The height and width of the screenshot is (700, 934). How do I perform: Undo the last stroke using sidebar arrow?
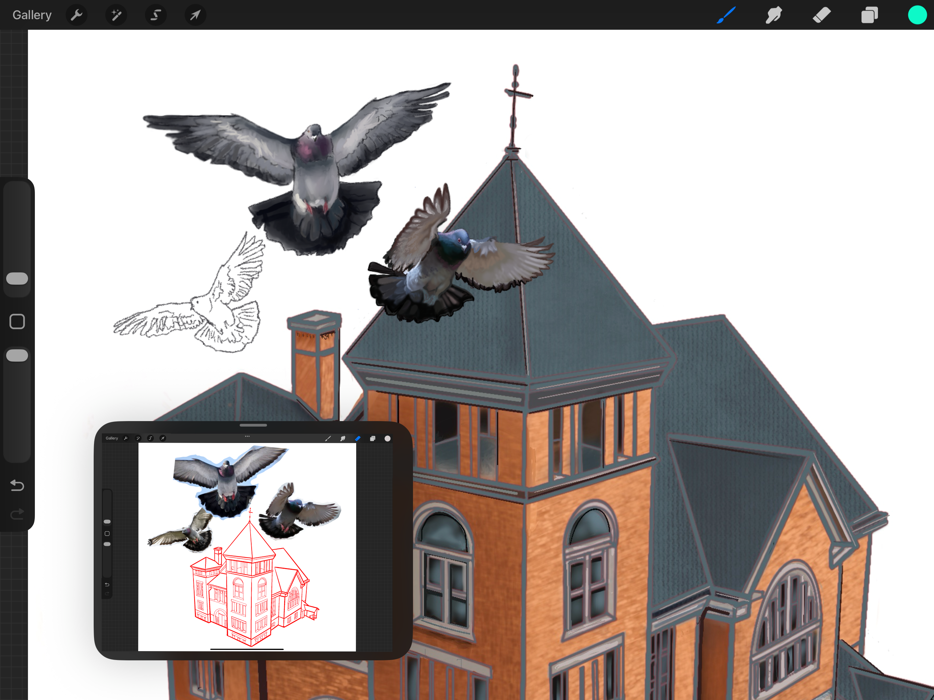pos(17,486)
